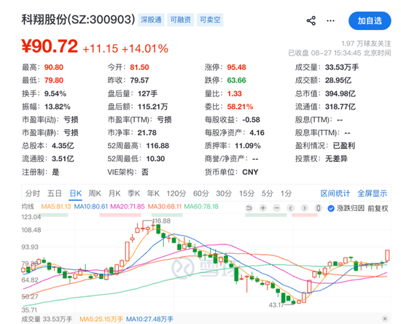Screen dimensions: 401x324
Task: Click the 总市值 value 394.98亿
Action: [340, 93]
